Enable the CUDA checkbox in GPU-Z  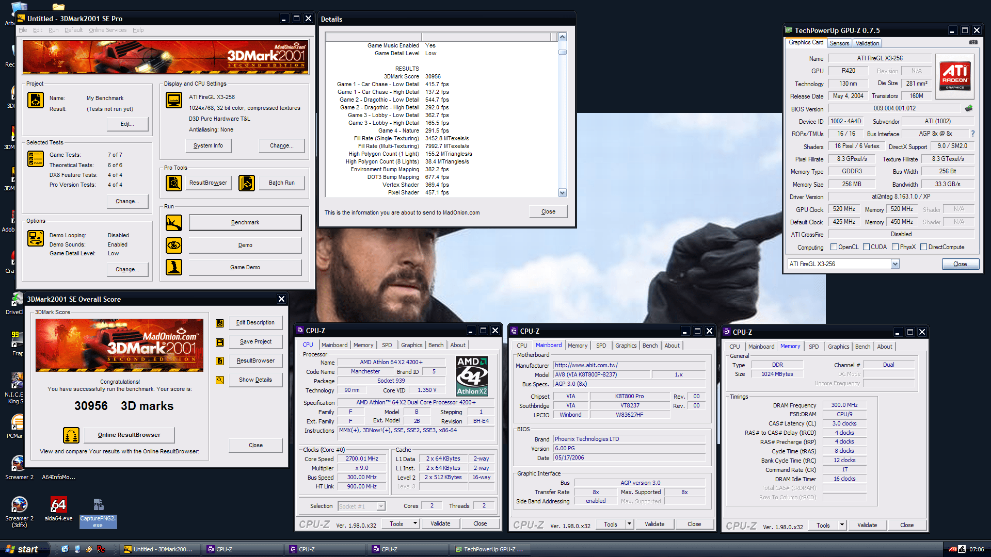[x=866, y=247]
